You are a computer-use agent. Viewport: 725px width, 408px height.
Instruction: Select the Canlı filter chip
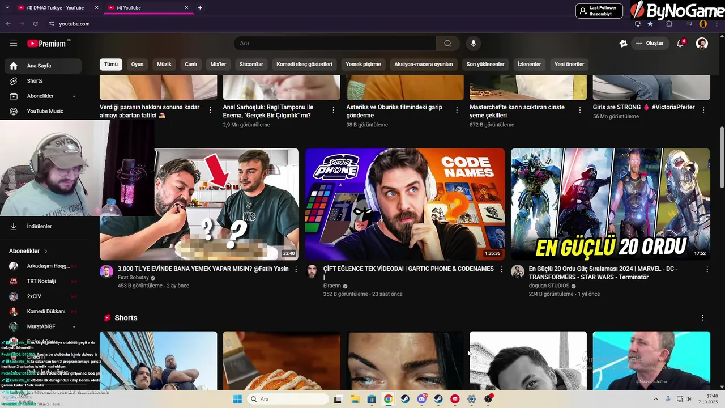(191, 65)
